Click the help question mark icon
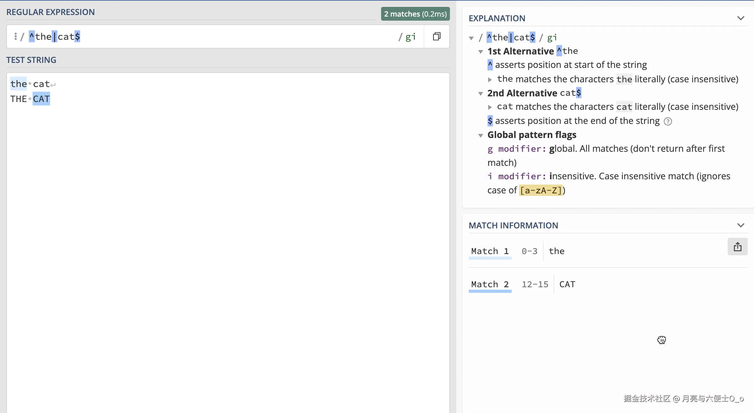754x413 pixels. (x=668, y=121)
